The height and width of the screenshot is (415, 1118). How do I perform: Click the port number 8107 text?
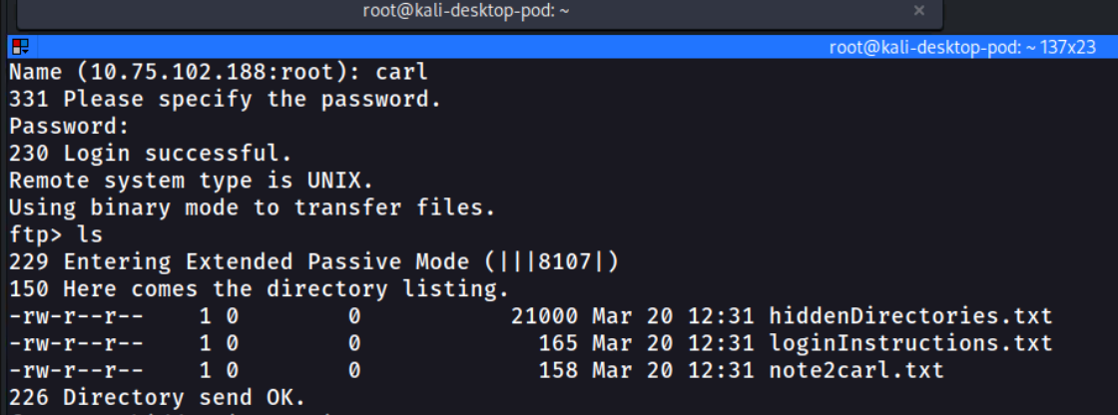(565, 261)
